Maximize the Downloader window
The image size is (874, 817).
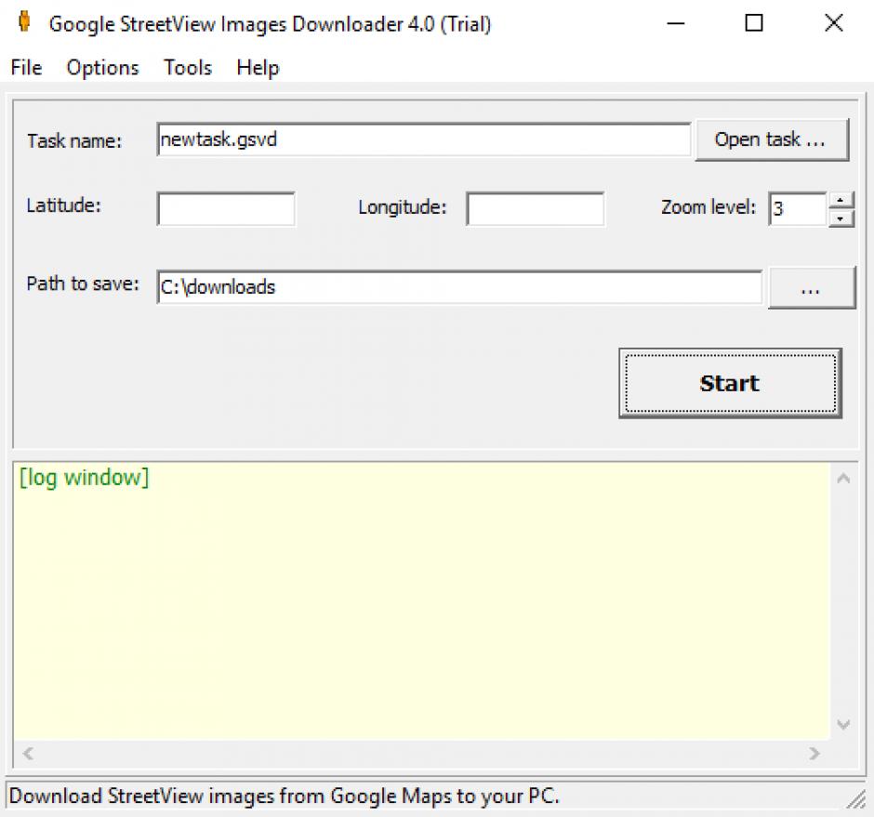tap(754, 23)
